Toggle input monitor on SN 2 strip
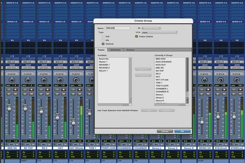This screenshot has width=245, height=163. pyautogui.click(x=41, y=90)
